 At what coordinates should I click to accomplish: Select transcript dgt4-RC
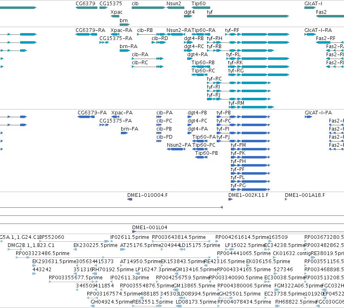pos(188,51)
